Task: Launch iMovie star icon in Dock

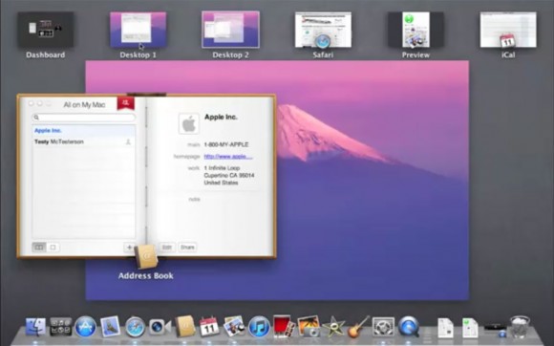Action: tap(333, 327)
